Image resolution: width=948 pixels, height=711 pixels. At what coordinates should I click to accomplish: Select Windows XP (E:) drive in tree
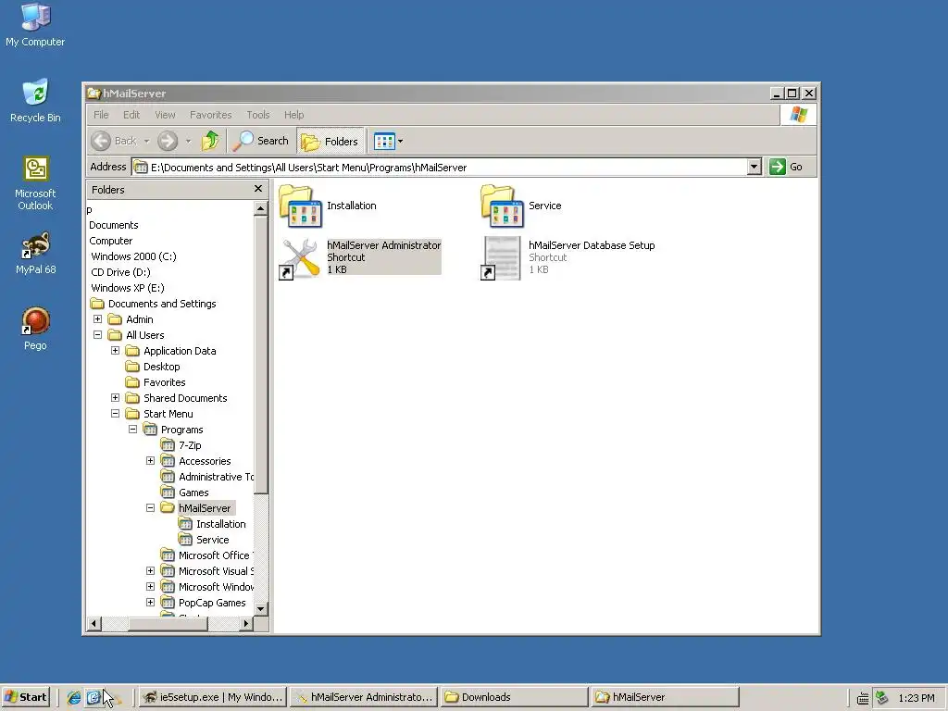(x=128, y=288)
